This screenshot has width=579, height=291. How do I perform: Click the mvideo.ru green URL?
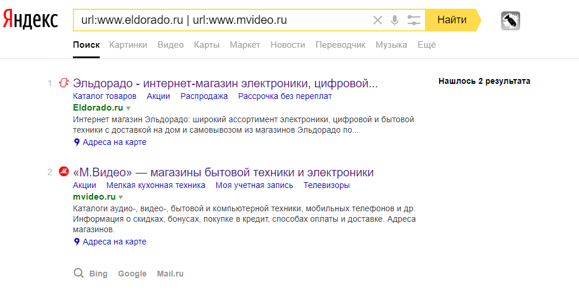94,196
